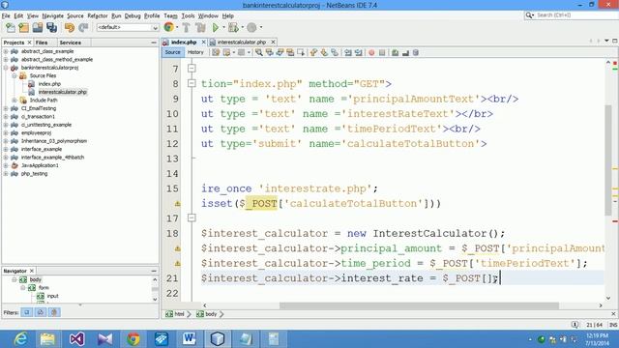Click the Debug Project toolbar icon
Screen dimensions: 619x348
[233, 27]
